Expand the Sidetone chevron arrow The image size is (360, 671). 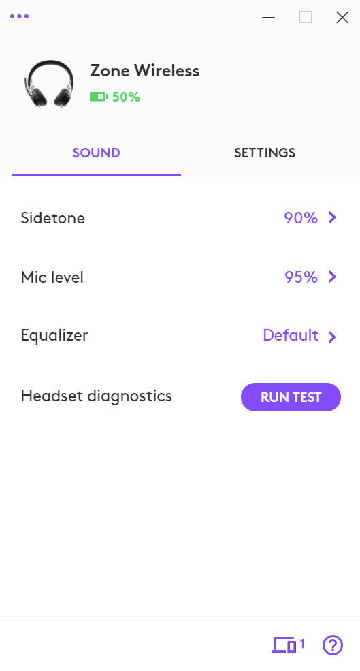coord(332,218)
